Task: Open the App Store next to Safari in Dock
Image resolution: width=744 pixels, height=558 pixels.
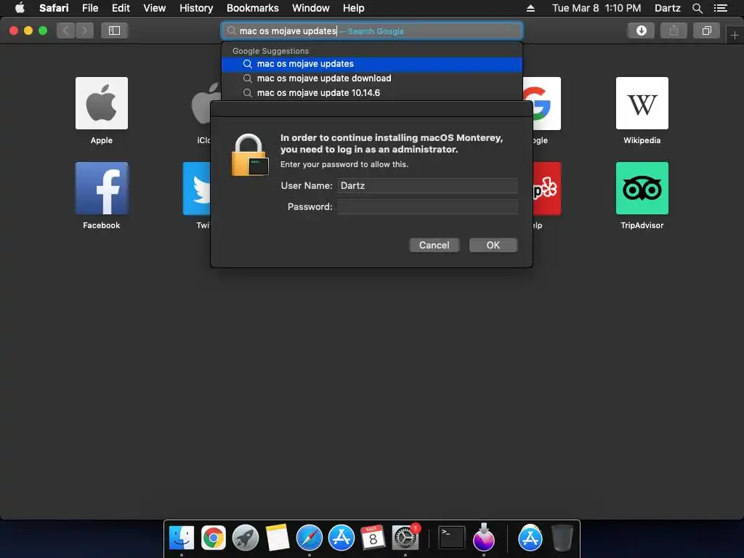Action: (341, 538)
